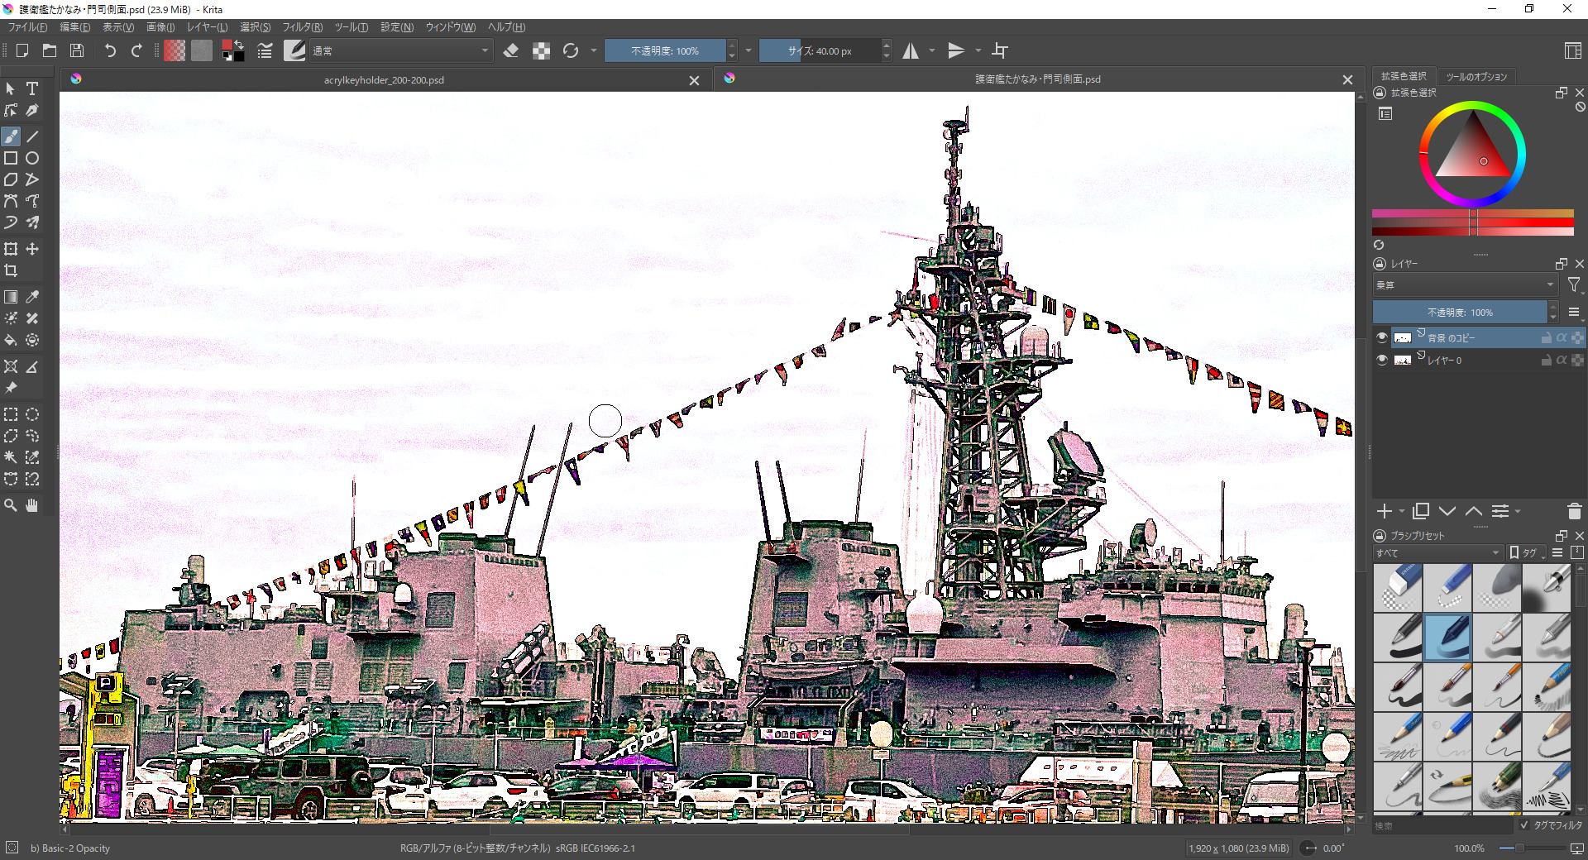Select the Rectangular Selection tool
The width and height of the screenshot is (1588, 860).
11,414
